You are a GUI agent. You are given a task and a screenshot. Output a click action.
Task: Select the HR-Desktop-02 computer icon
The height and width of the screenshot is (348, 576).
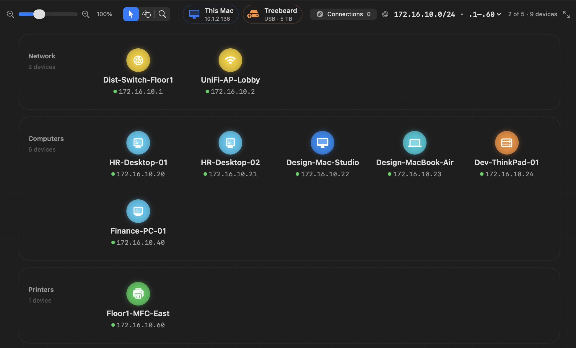point(230,143)
